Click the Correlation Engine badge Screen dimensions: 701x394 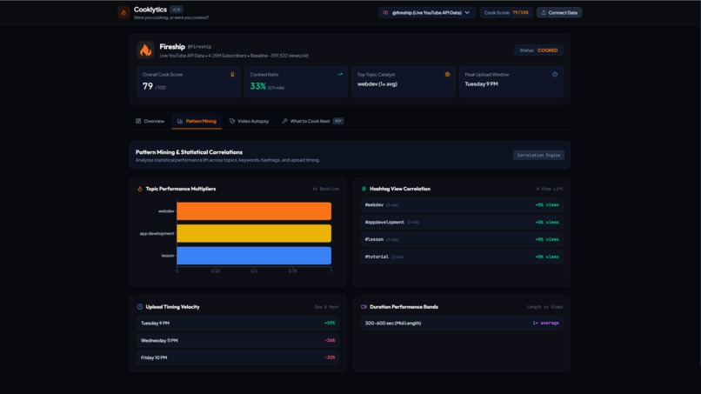(538, 155)
